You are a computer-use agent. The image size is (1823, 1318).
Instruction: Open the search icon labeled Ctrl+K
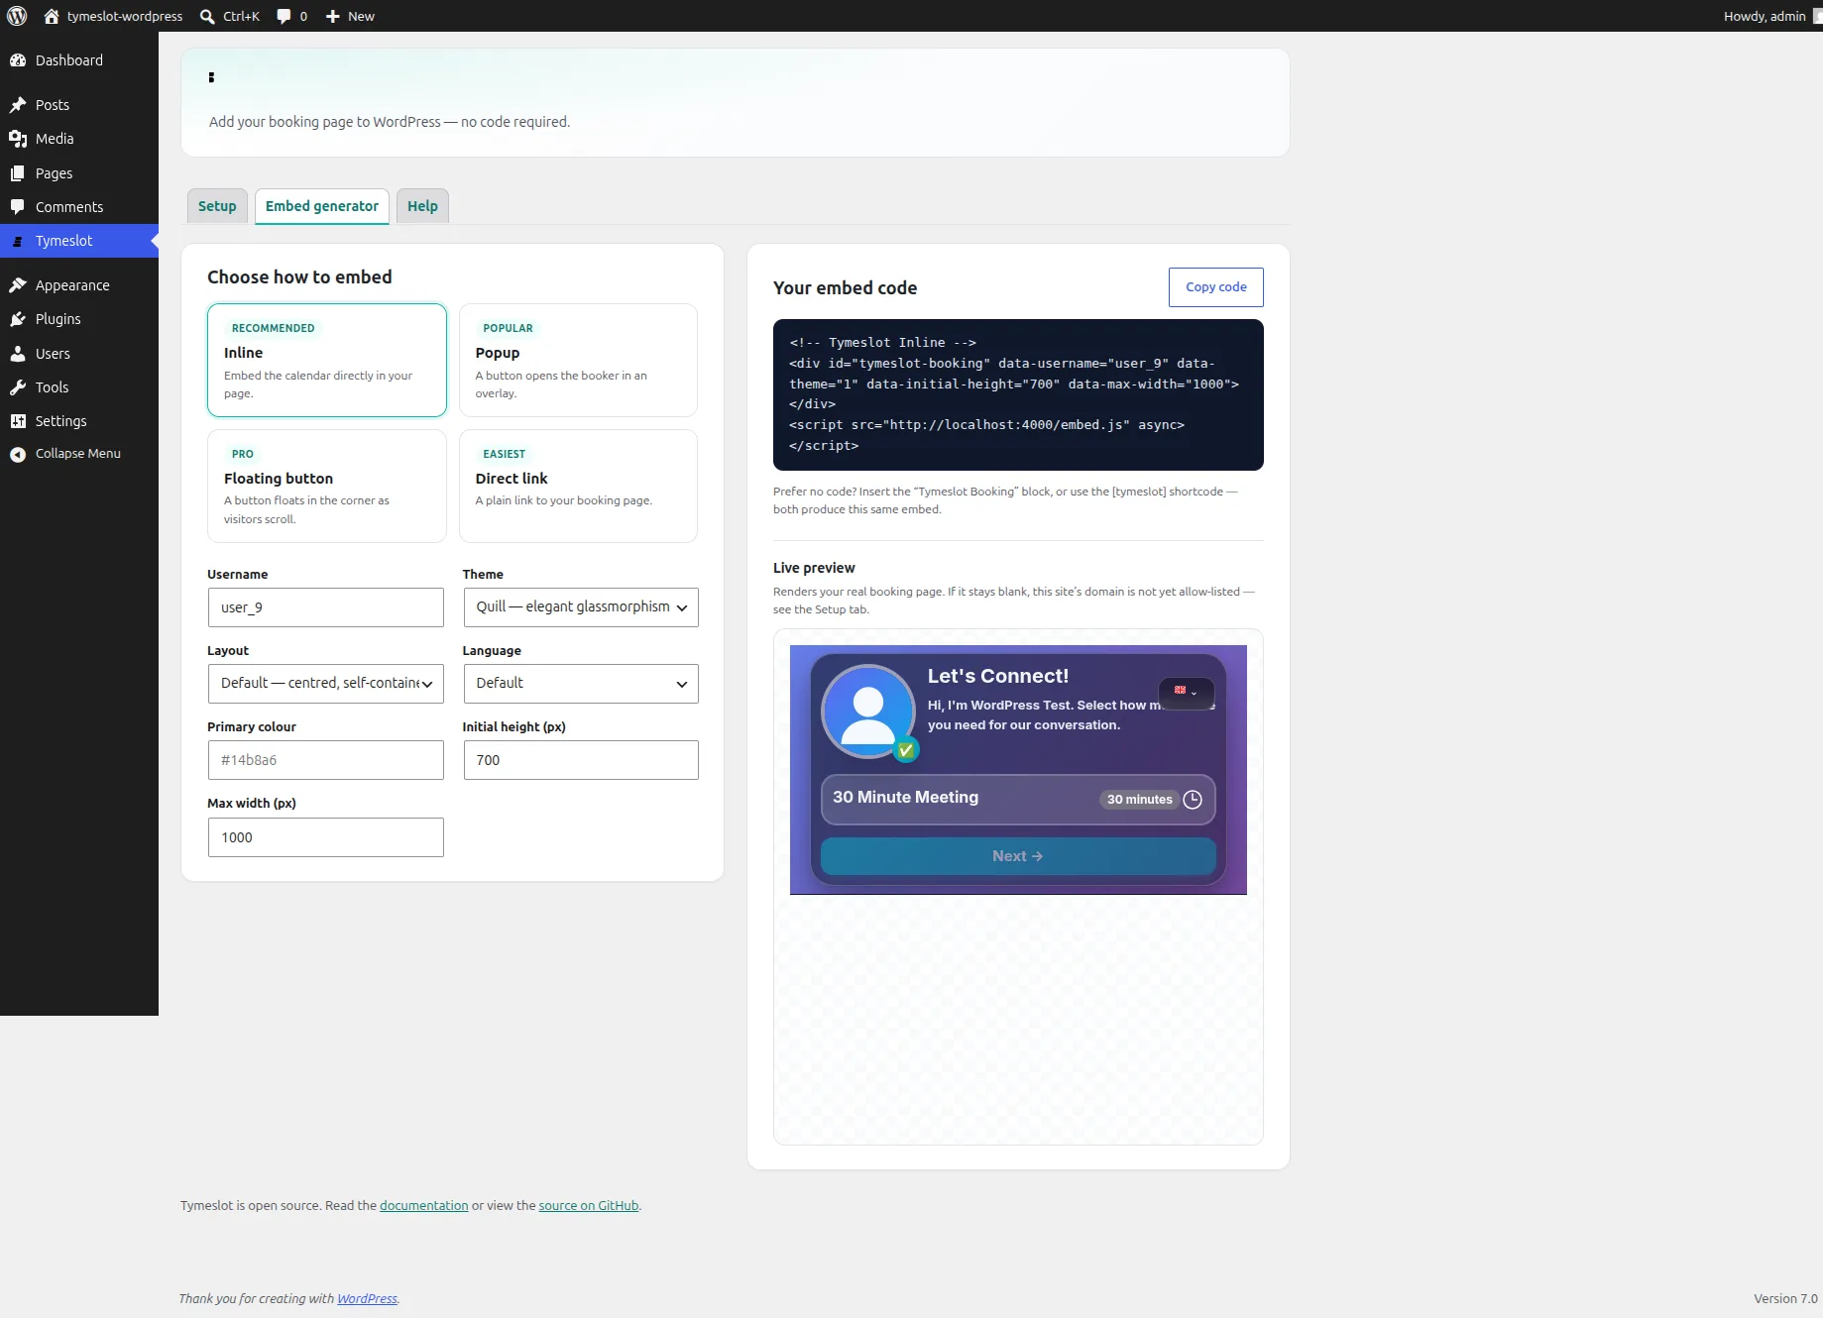207,16
